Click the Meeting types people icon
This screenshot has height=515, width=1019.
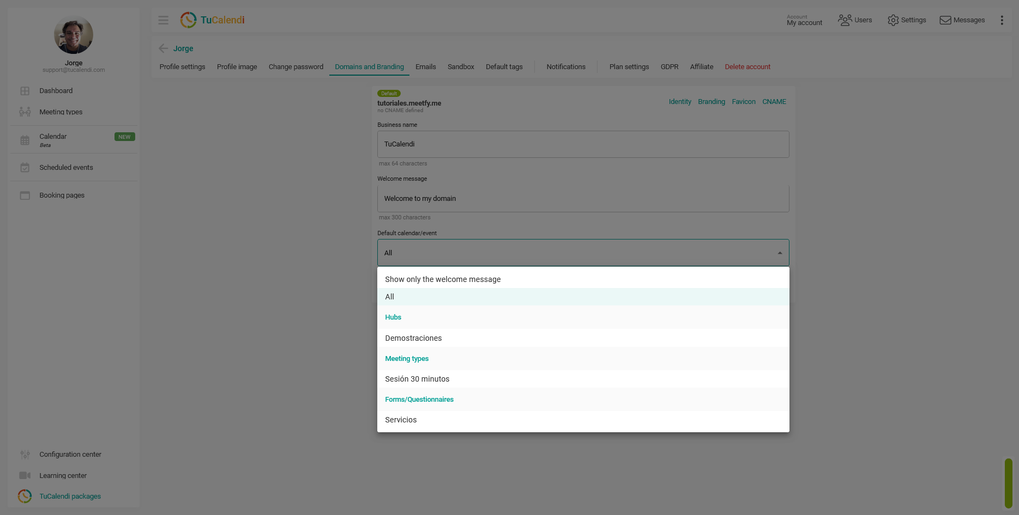25,112
